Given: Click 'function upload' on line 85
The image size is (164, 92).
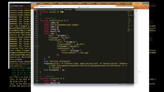Looking at the screenshot, I should (x=48, y=12).
